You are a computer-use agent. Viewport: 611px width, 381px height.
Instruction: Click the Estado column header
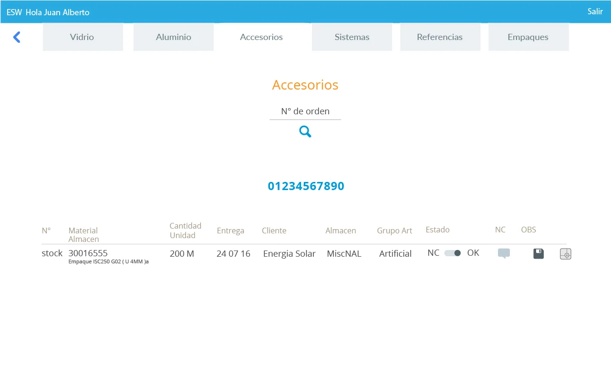click(438, 230)
